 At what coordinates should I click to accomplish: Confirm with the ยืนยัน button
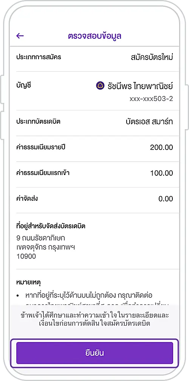[94, 353]
